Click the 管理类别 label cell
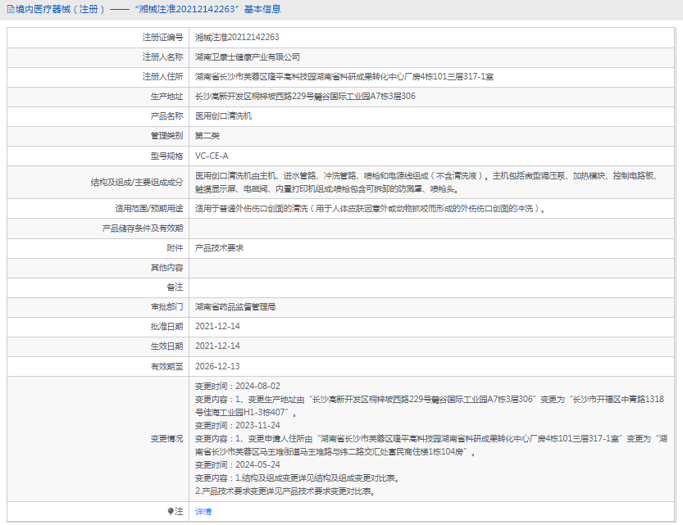This screenshot has height=525, width=683. (98, 136)
